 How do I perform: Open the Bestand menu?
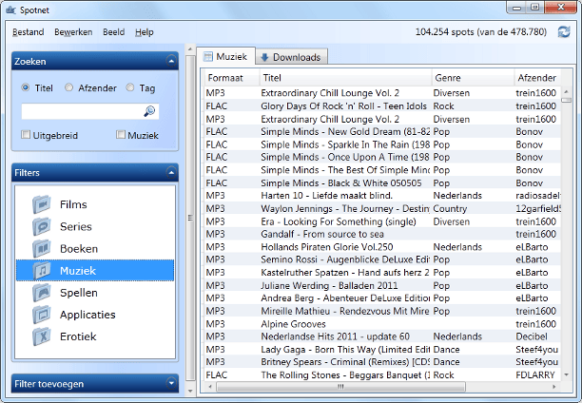click(x=29, y=32)
